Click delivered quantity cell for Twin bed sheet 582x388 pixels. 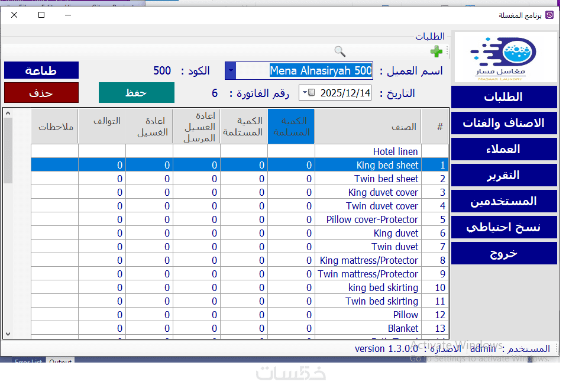[x=291, y=179]
